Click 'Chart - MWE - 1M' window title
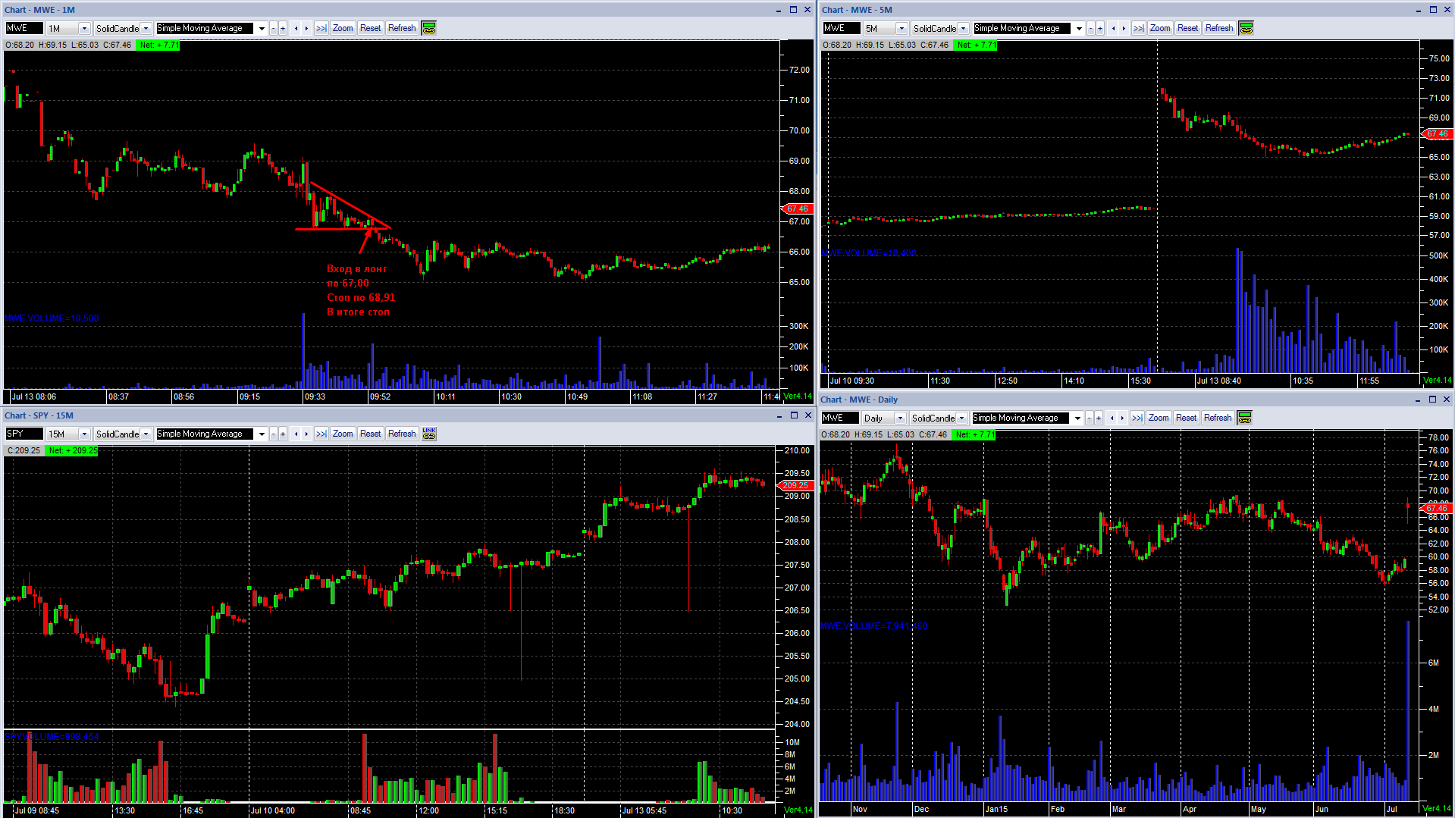This screenshot has height=818, width=1455. (39, 10)
